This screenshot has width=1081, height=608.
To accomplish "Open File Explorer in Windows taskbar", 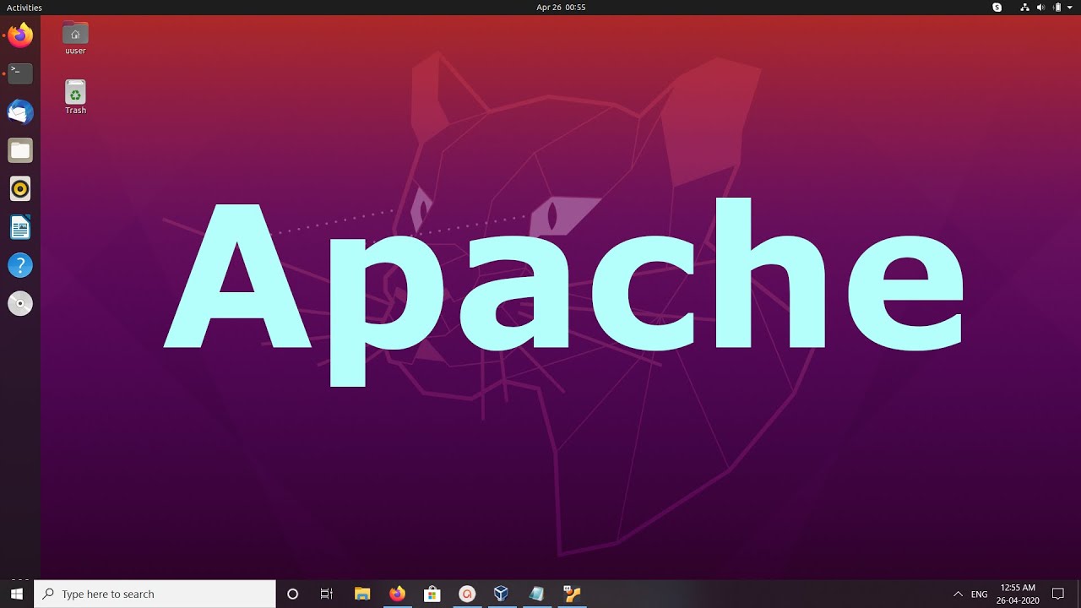I will [x=362, y=594].
